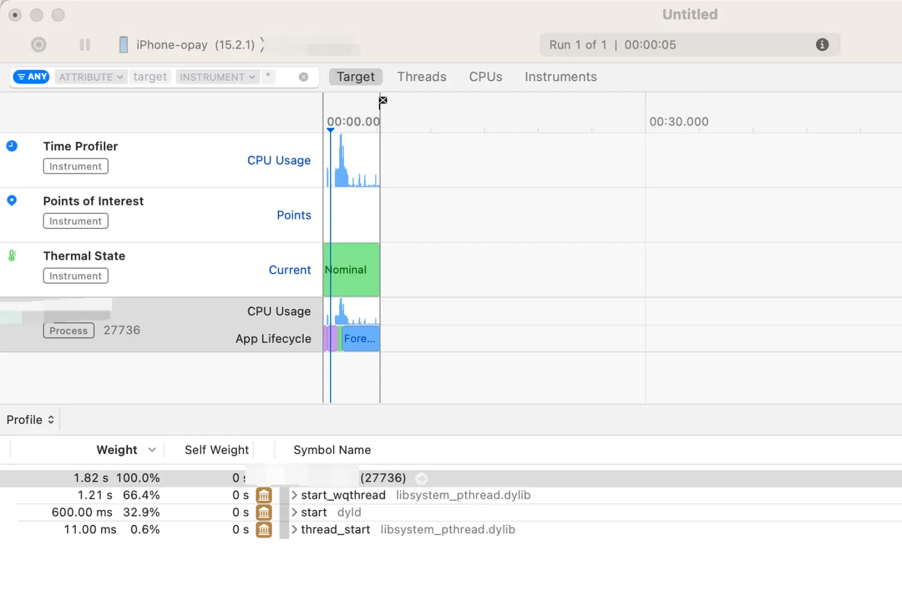Open run info via the info icon

pyautogui.click(x=822, y=44)
